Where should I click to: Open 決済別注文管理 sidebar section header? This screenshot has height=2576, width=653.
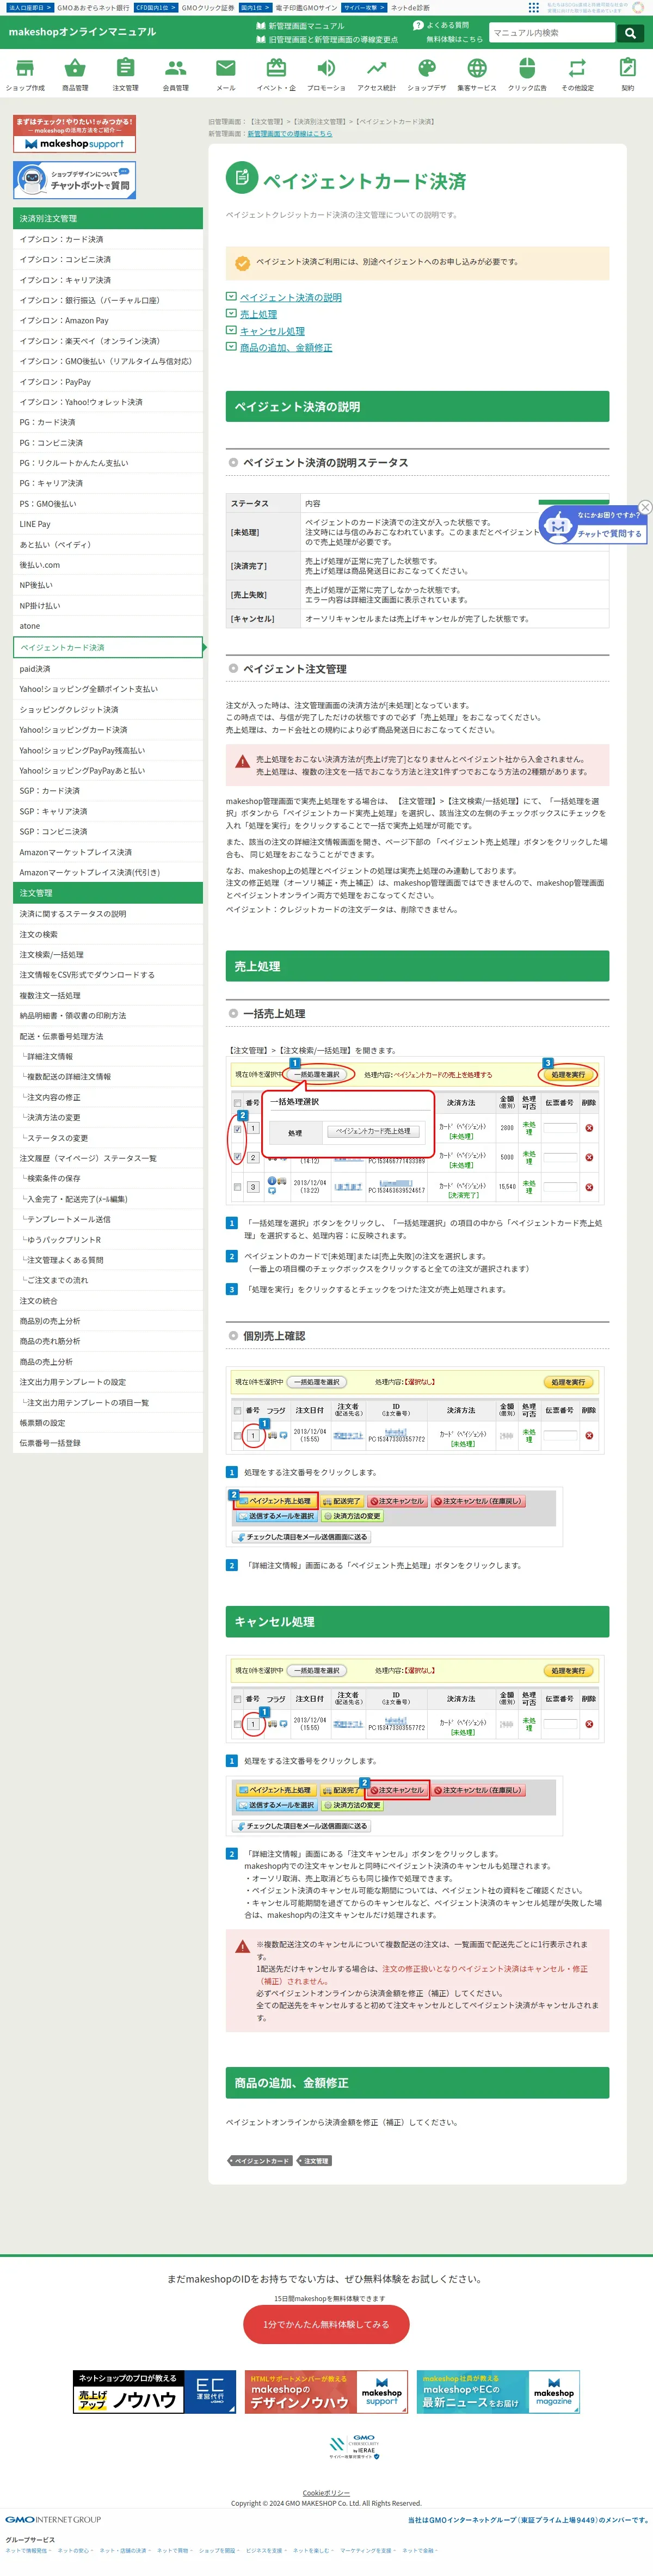(108, 218)
